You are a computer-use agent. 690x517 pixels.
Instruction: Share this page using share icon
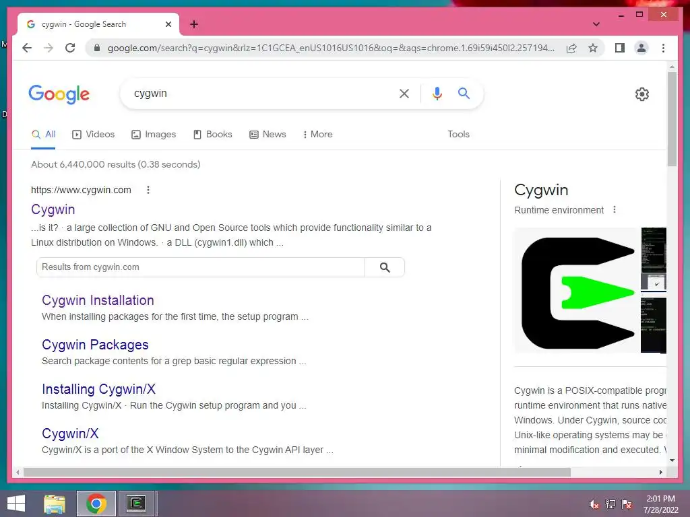point(571,48)
